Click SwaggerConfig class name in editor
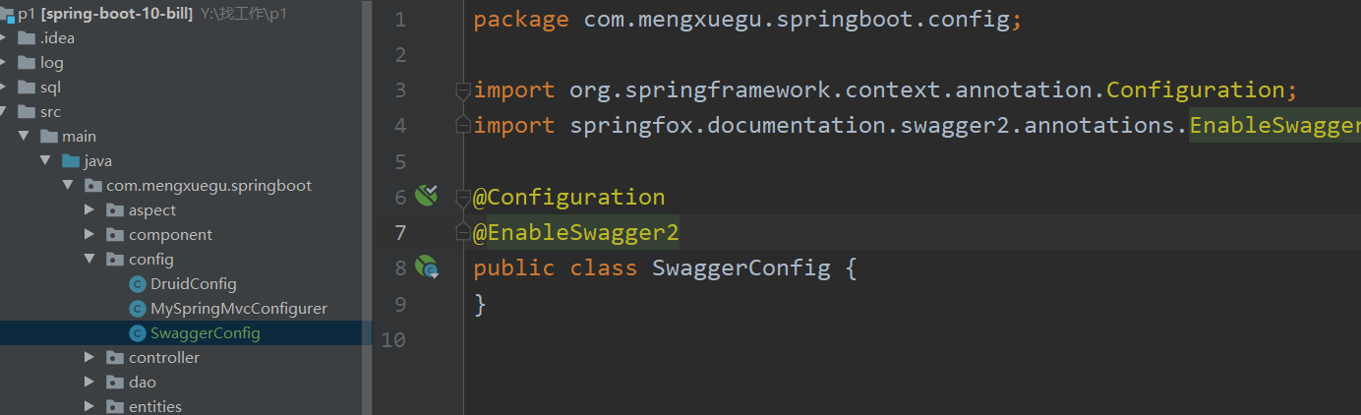1361x415 pixels. pos(740,267)
